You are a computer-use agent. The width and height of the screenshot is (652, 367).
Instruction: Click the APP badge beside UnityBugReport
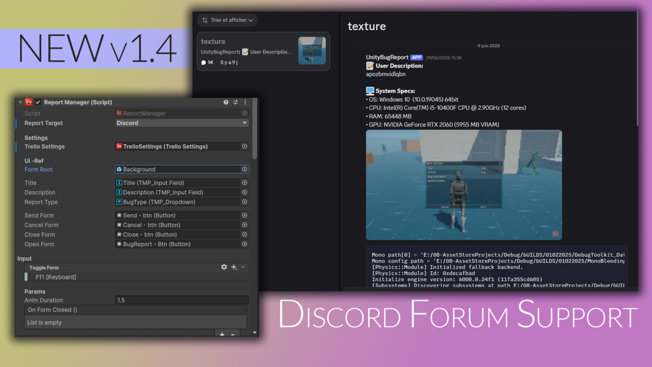417,57
